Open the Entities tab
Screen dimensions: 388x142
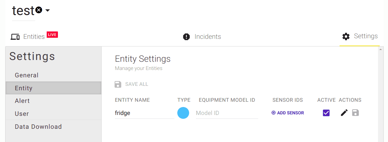pyautogui.click(x=34, y=36)
